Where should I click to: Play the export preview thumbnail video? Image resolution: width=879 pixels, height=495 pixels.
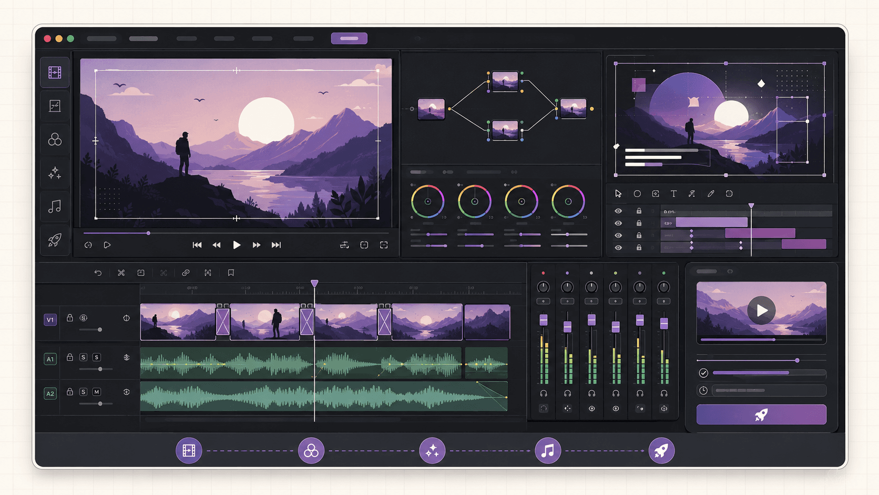click(x=761, y=310)
